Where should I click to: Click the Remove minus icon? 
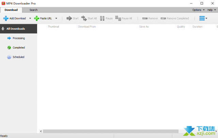tap(145, 18)
